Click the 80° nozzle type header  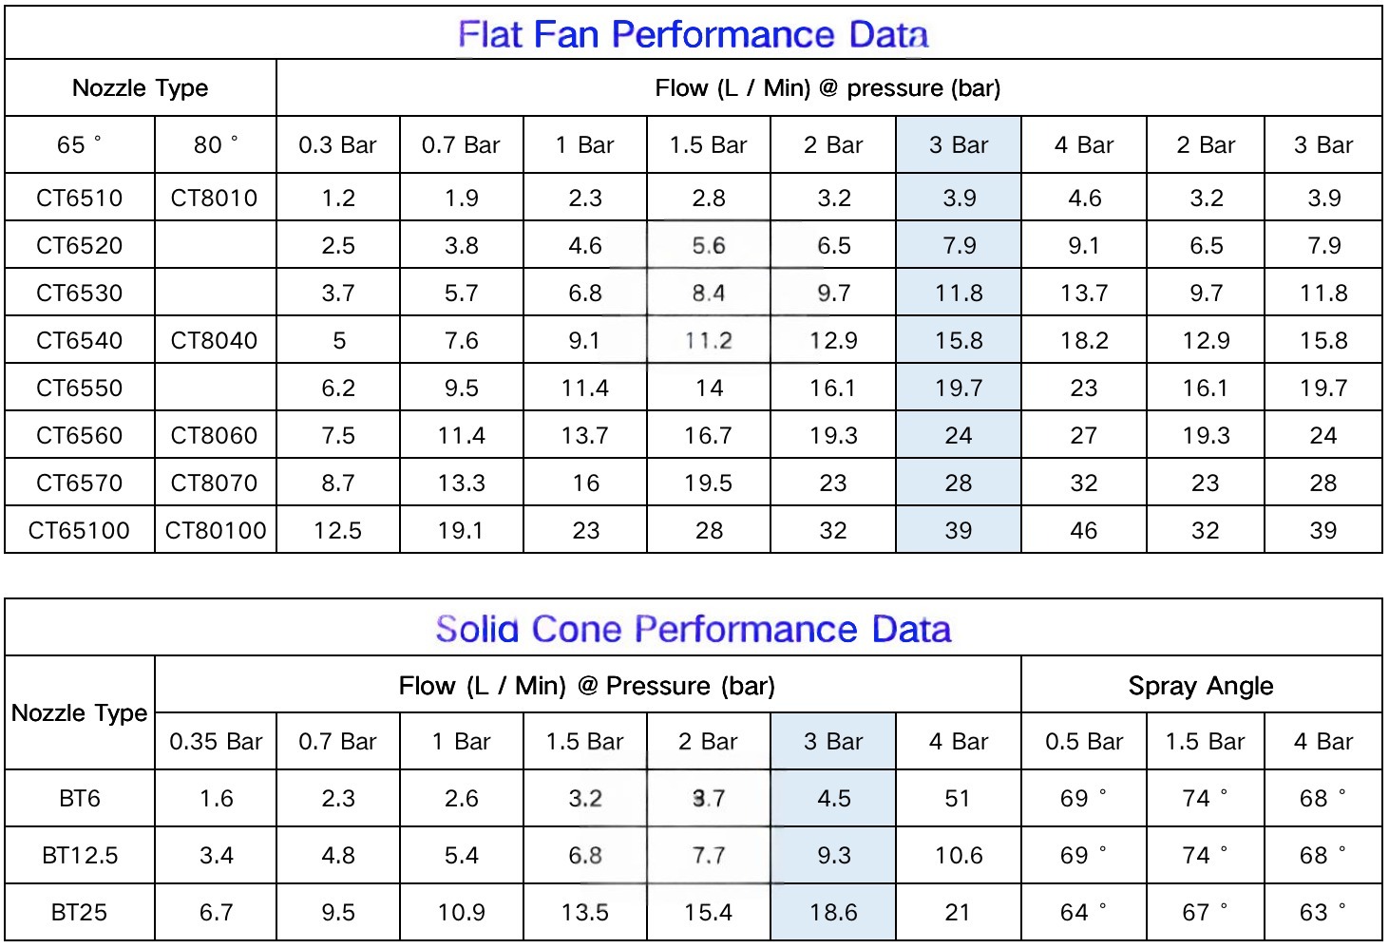click(216, 144)
